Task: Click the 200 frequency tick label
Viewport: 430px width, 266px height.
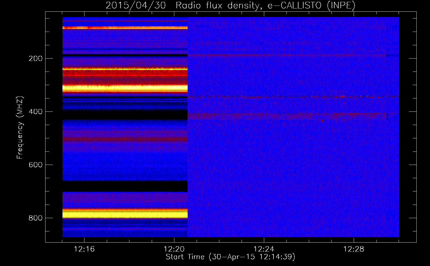Action: [x=36, y=59]
